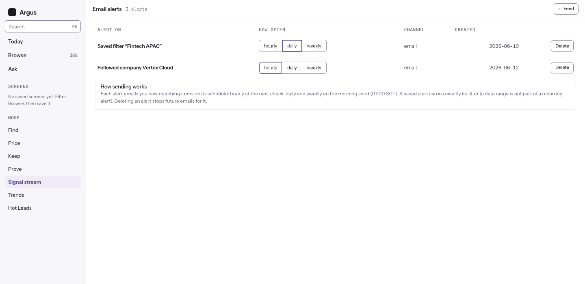Click the '388' Browse count badge
This screenshot has height=284, width=585.
click(x=74, y=55)
